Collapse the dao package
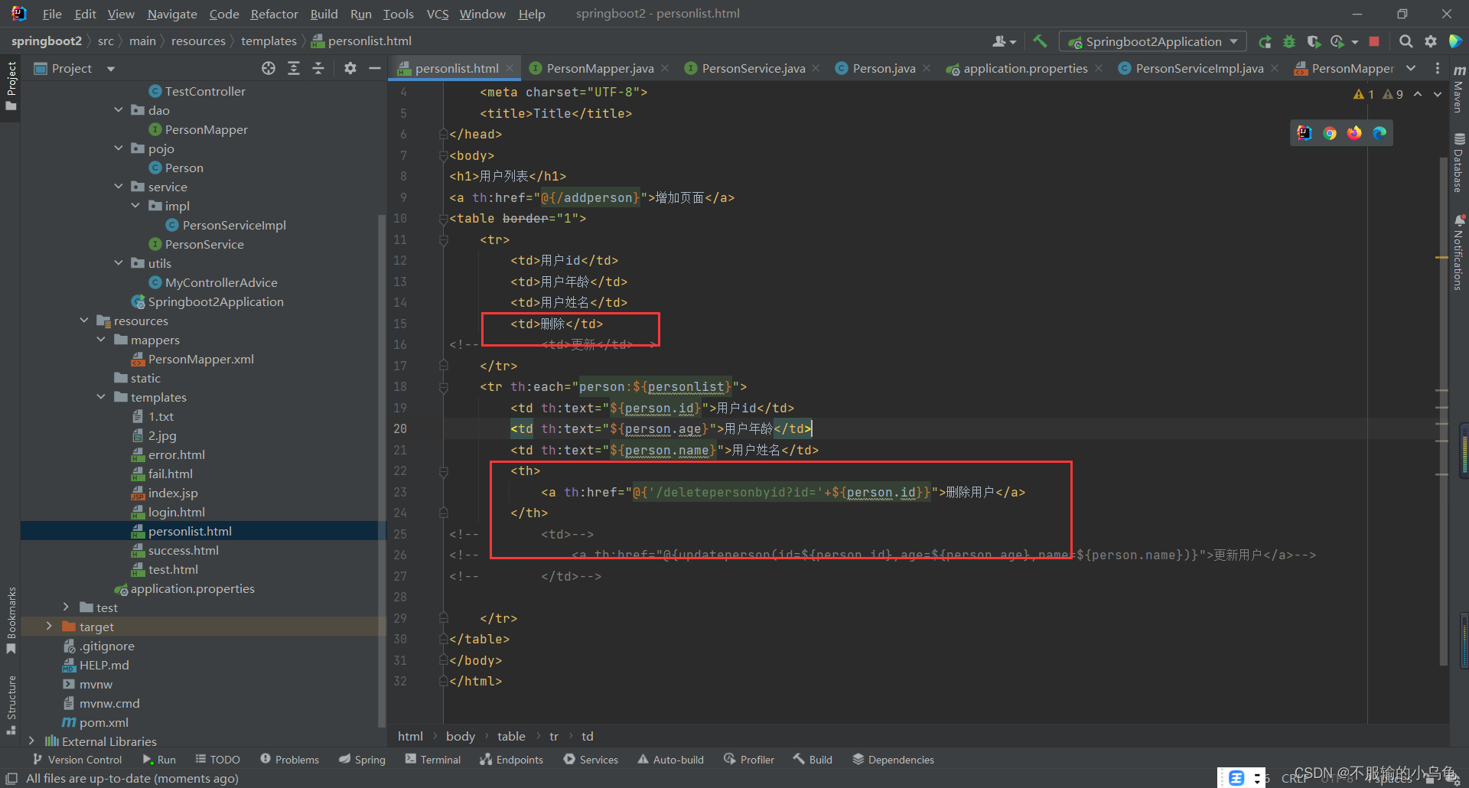This screenshot has width=1469, height=788. (x=119, y=110)
